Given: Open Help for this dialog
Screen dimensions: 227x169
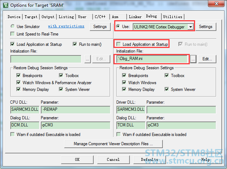Looking at the screenshot, I should pyautogui.click(x=205, y=159).
